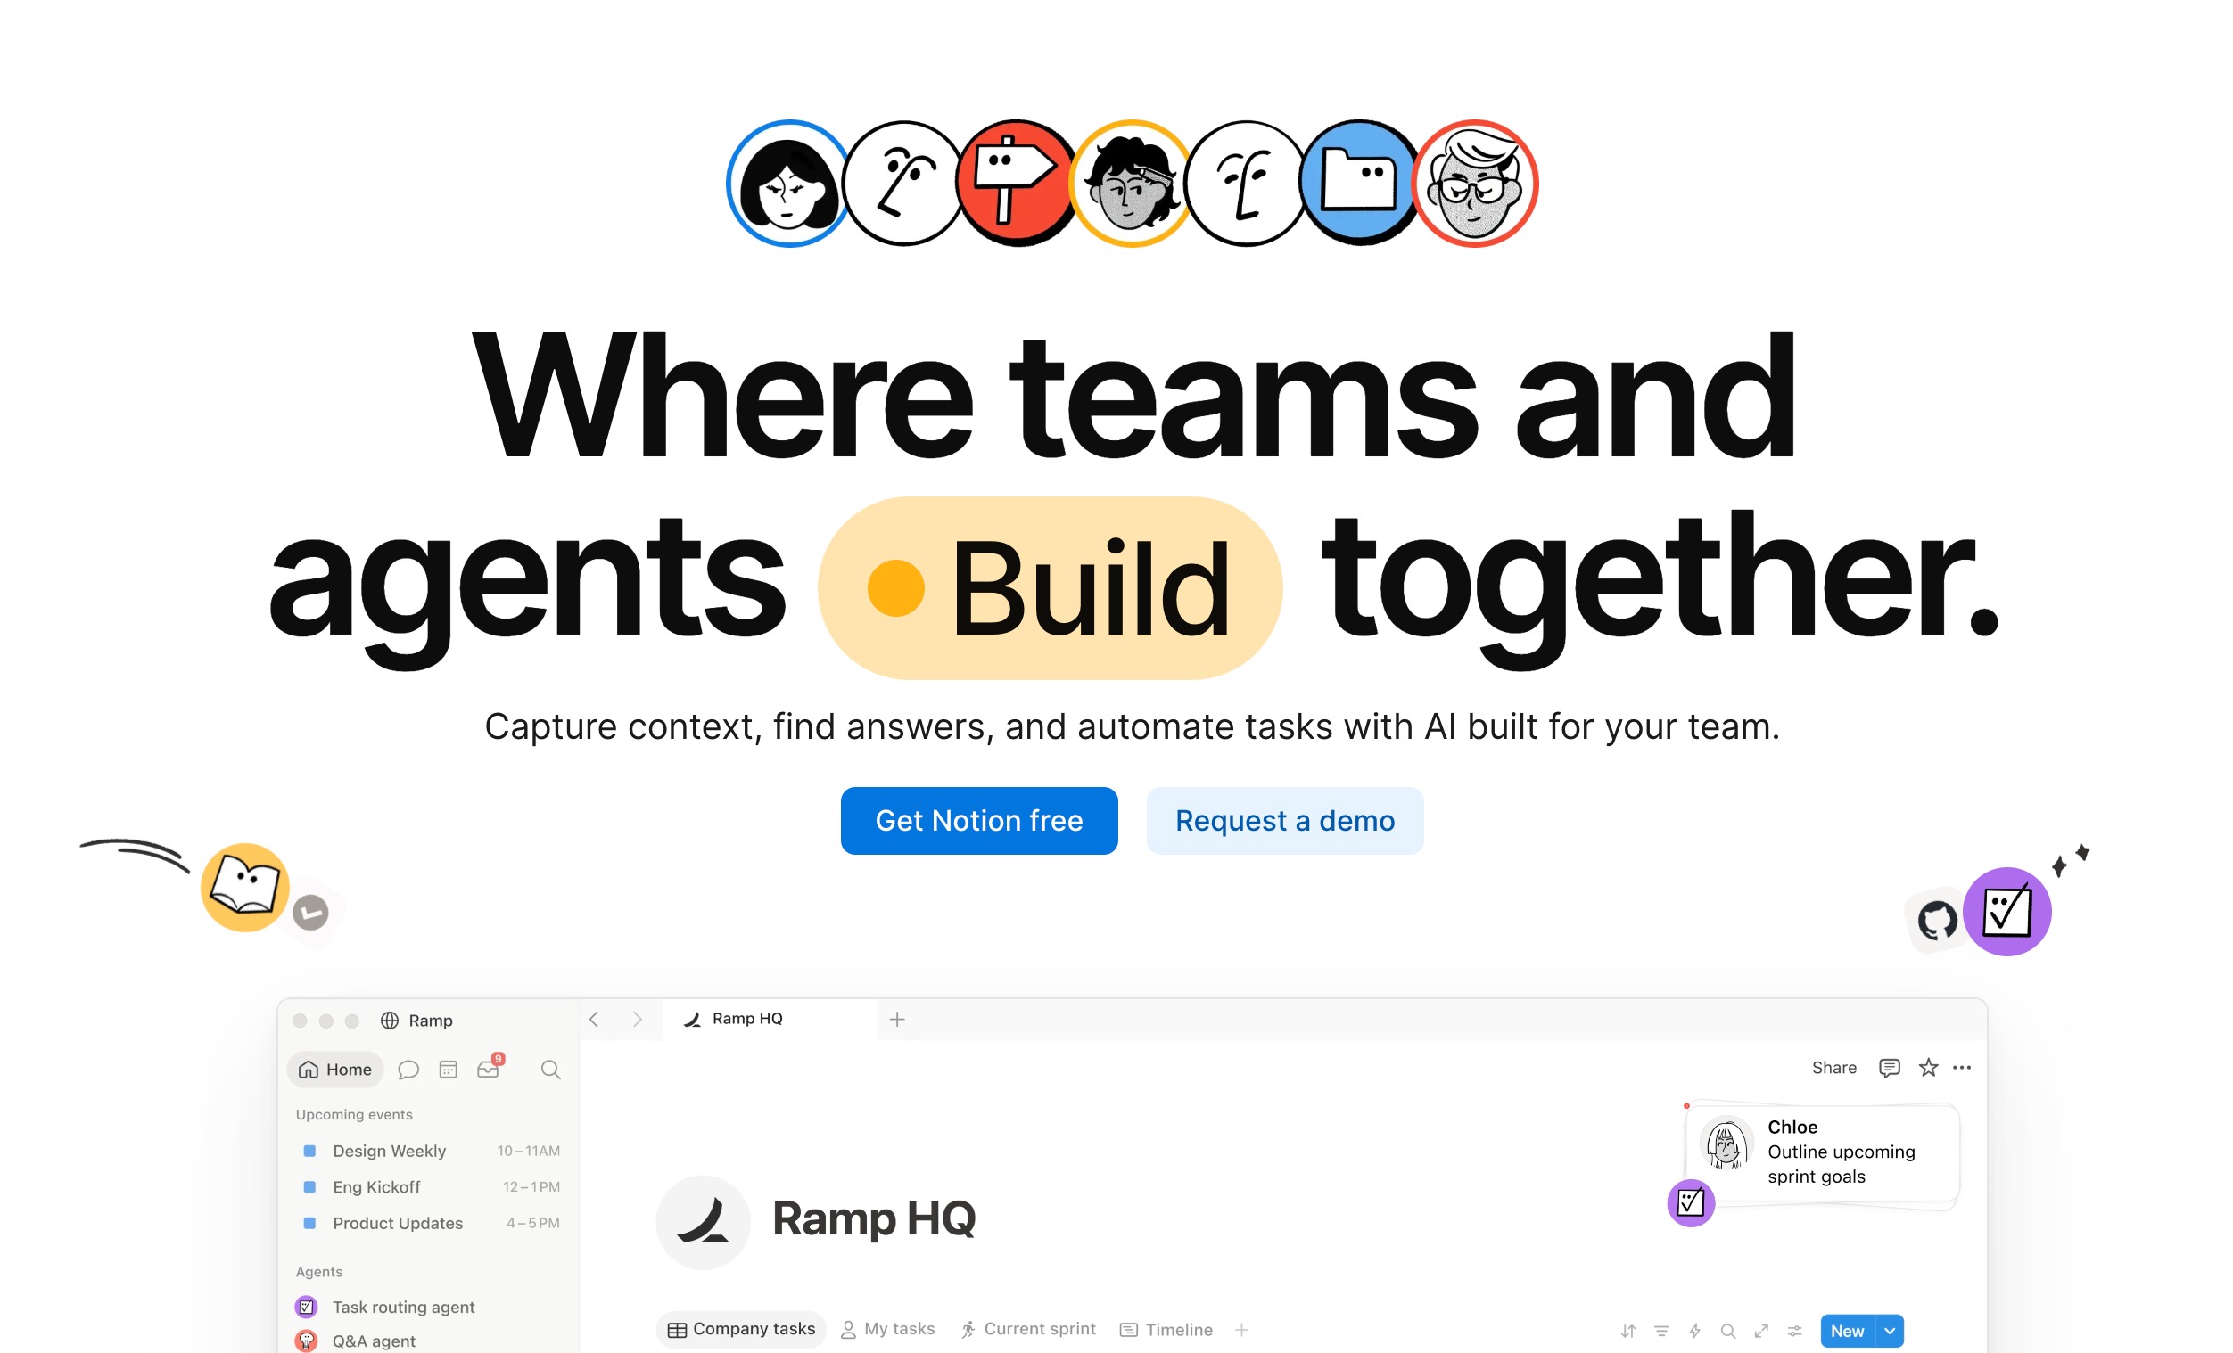Click the globe icon beside Ramp
Image resolution: width=2233 pixels, height=1353 pixels.
[390, 1021]
